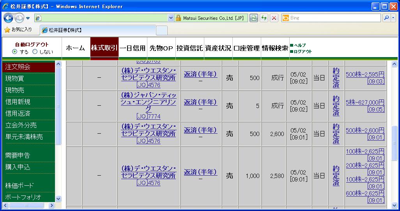Click the browser Back arrow button

(x=9, y=18)
